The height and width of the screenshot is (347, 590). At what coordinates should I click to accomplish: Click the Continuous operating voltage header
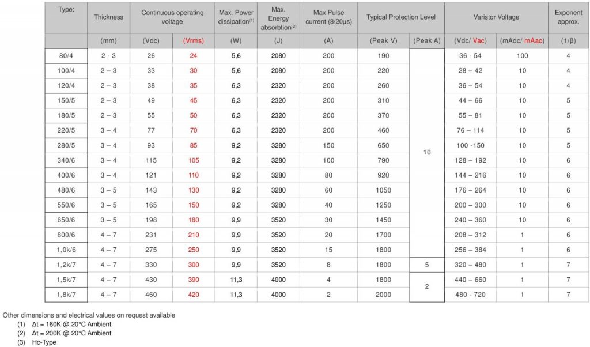click(172, 17)
